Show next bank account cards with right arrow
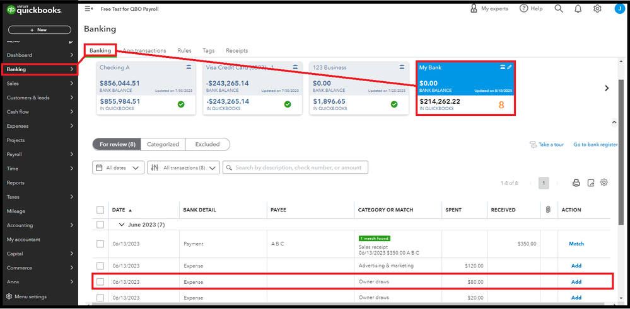Viewport: 630px width, 309px height. pyautogui.click(x=607, y=88)
